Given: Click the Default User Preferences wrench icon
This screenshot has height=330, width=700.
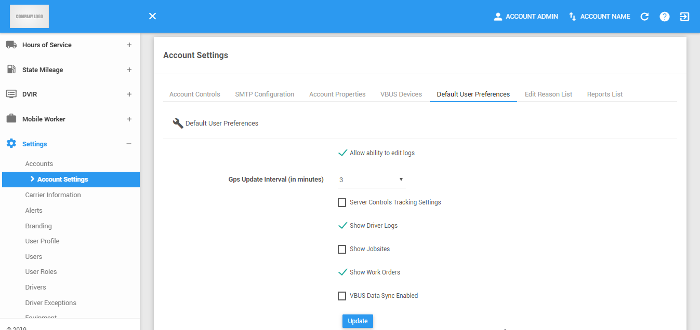Looking at the screenshot, I should pyautogui.click(x=178, y=123).
